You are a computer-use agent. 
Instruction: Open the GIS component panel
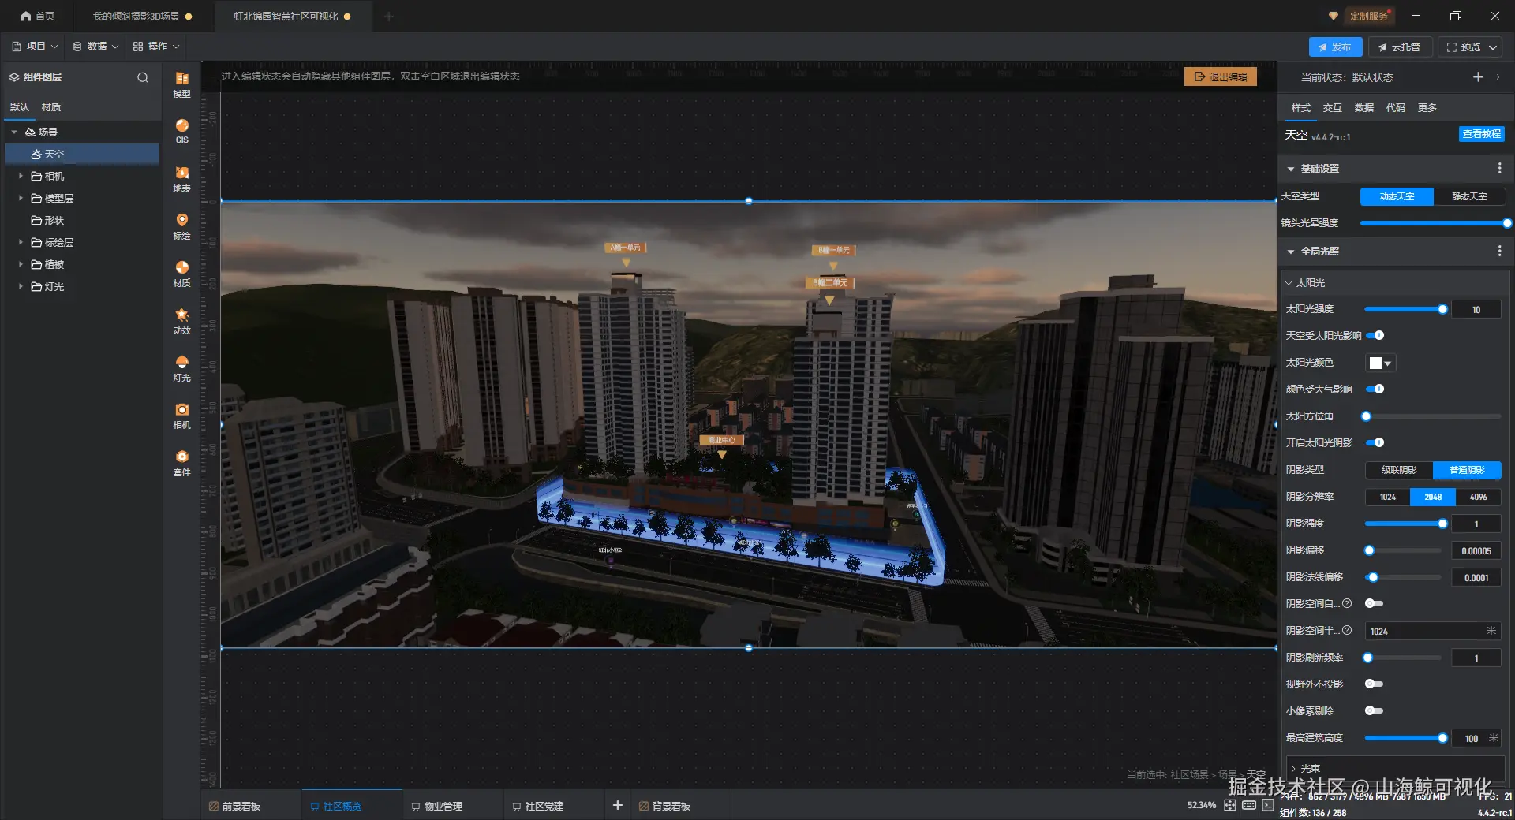pos(181,131)
